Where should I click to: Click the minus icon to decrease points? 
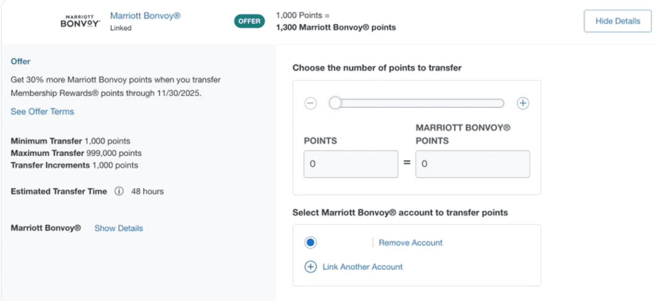(310, 103)
